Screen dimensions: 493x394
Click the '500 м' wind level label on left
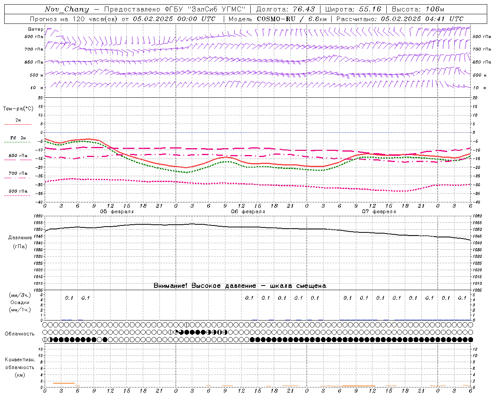point(37,75)
